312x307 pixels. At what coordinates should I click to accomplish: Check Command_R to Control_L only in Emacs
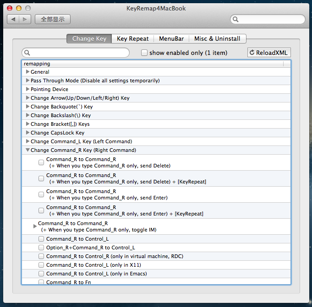click(x=41, y=274)
